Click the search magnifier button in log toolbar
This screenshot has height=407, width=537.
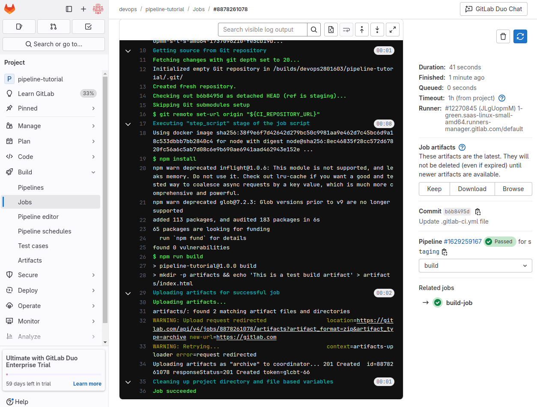314,30
